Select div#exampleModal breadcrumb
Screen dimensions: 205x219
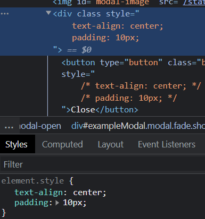click(x=138, y=126)
